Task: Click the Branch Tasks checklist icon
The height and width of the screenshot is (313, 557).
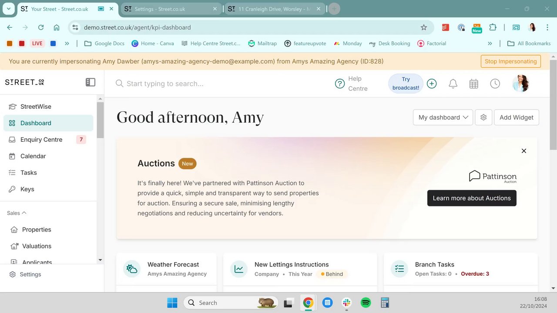Action: [x=399, y=269]
